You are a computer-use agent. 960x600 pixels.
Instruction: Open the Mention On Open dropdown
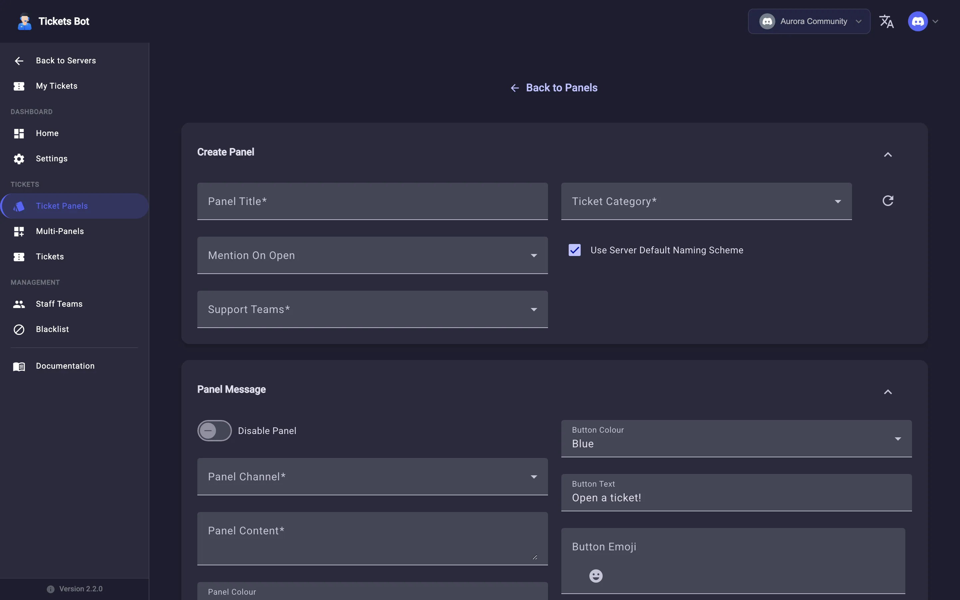(x=372, y=255)
